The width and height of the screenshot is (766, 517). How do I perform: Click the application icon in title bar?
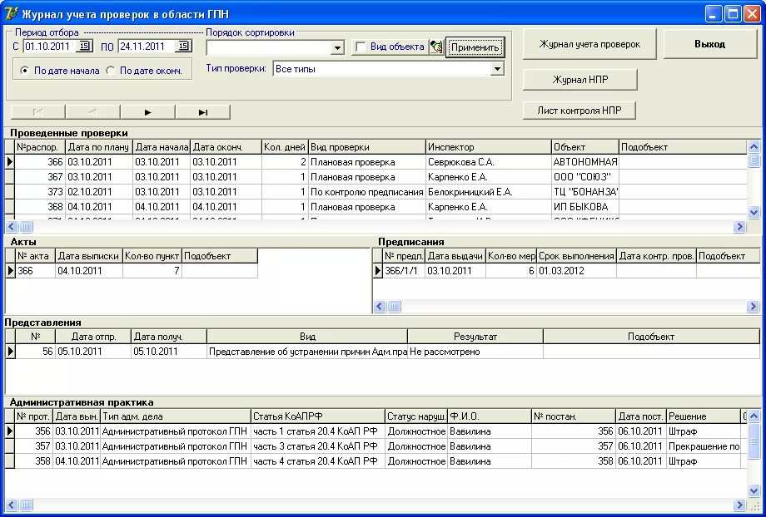point(11,13)
